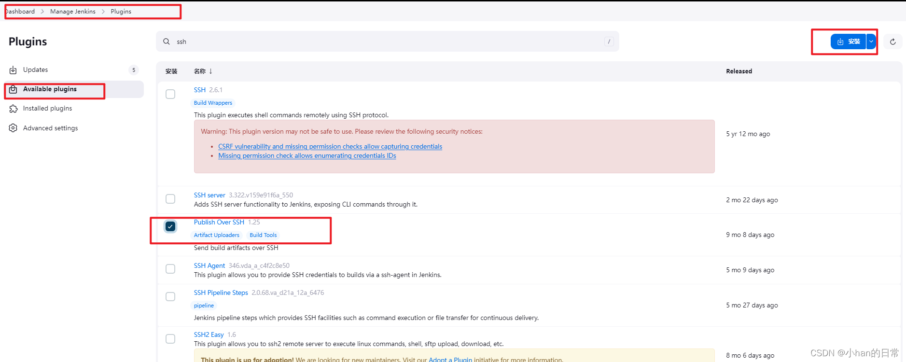Open the Updates section
This screenshot has height=362, width=906.
(74, 70)
